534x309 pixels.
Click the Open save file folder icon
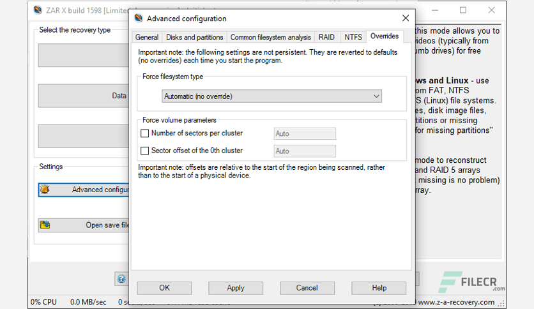coord(45,225)
